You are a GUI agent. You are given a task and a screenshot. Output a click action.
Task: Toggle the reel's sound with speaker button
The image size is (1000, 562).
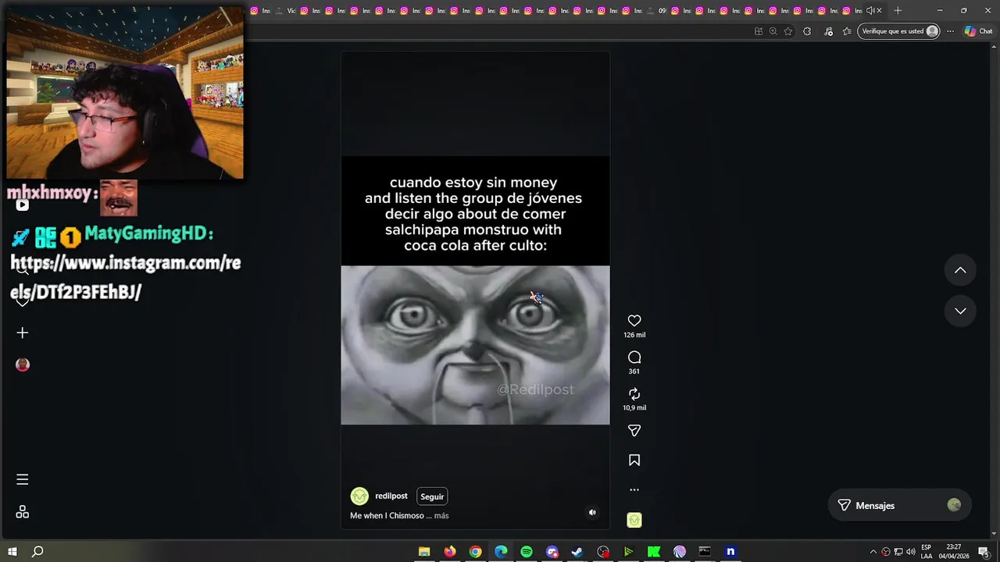click(592, 513)
